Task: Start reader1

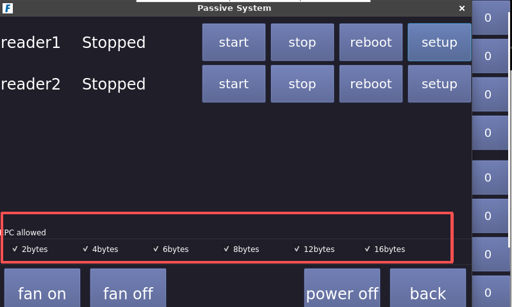Action: [x=233, y=43]
